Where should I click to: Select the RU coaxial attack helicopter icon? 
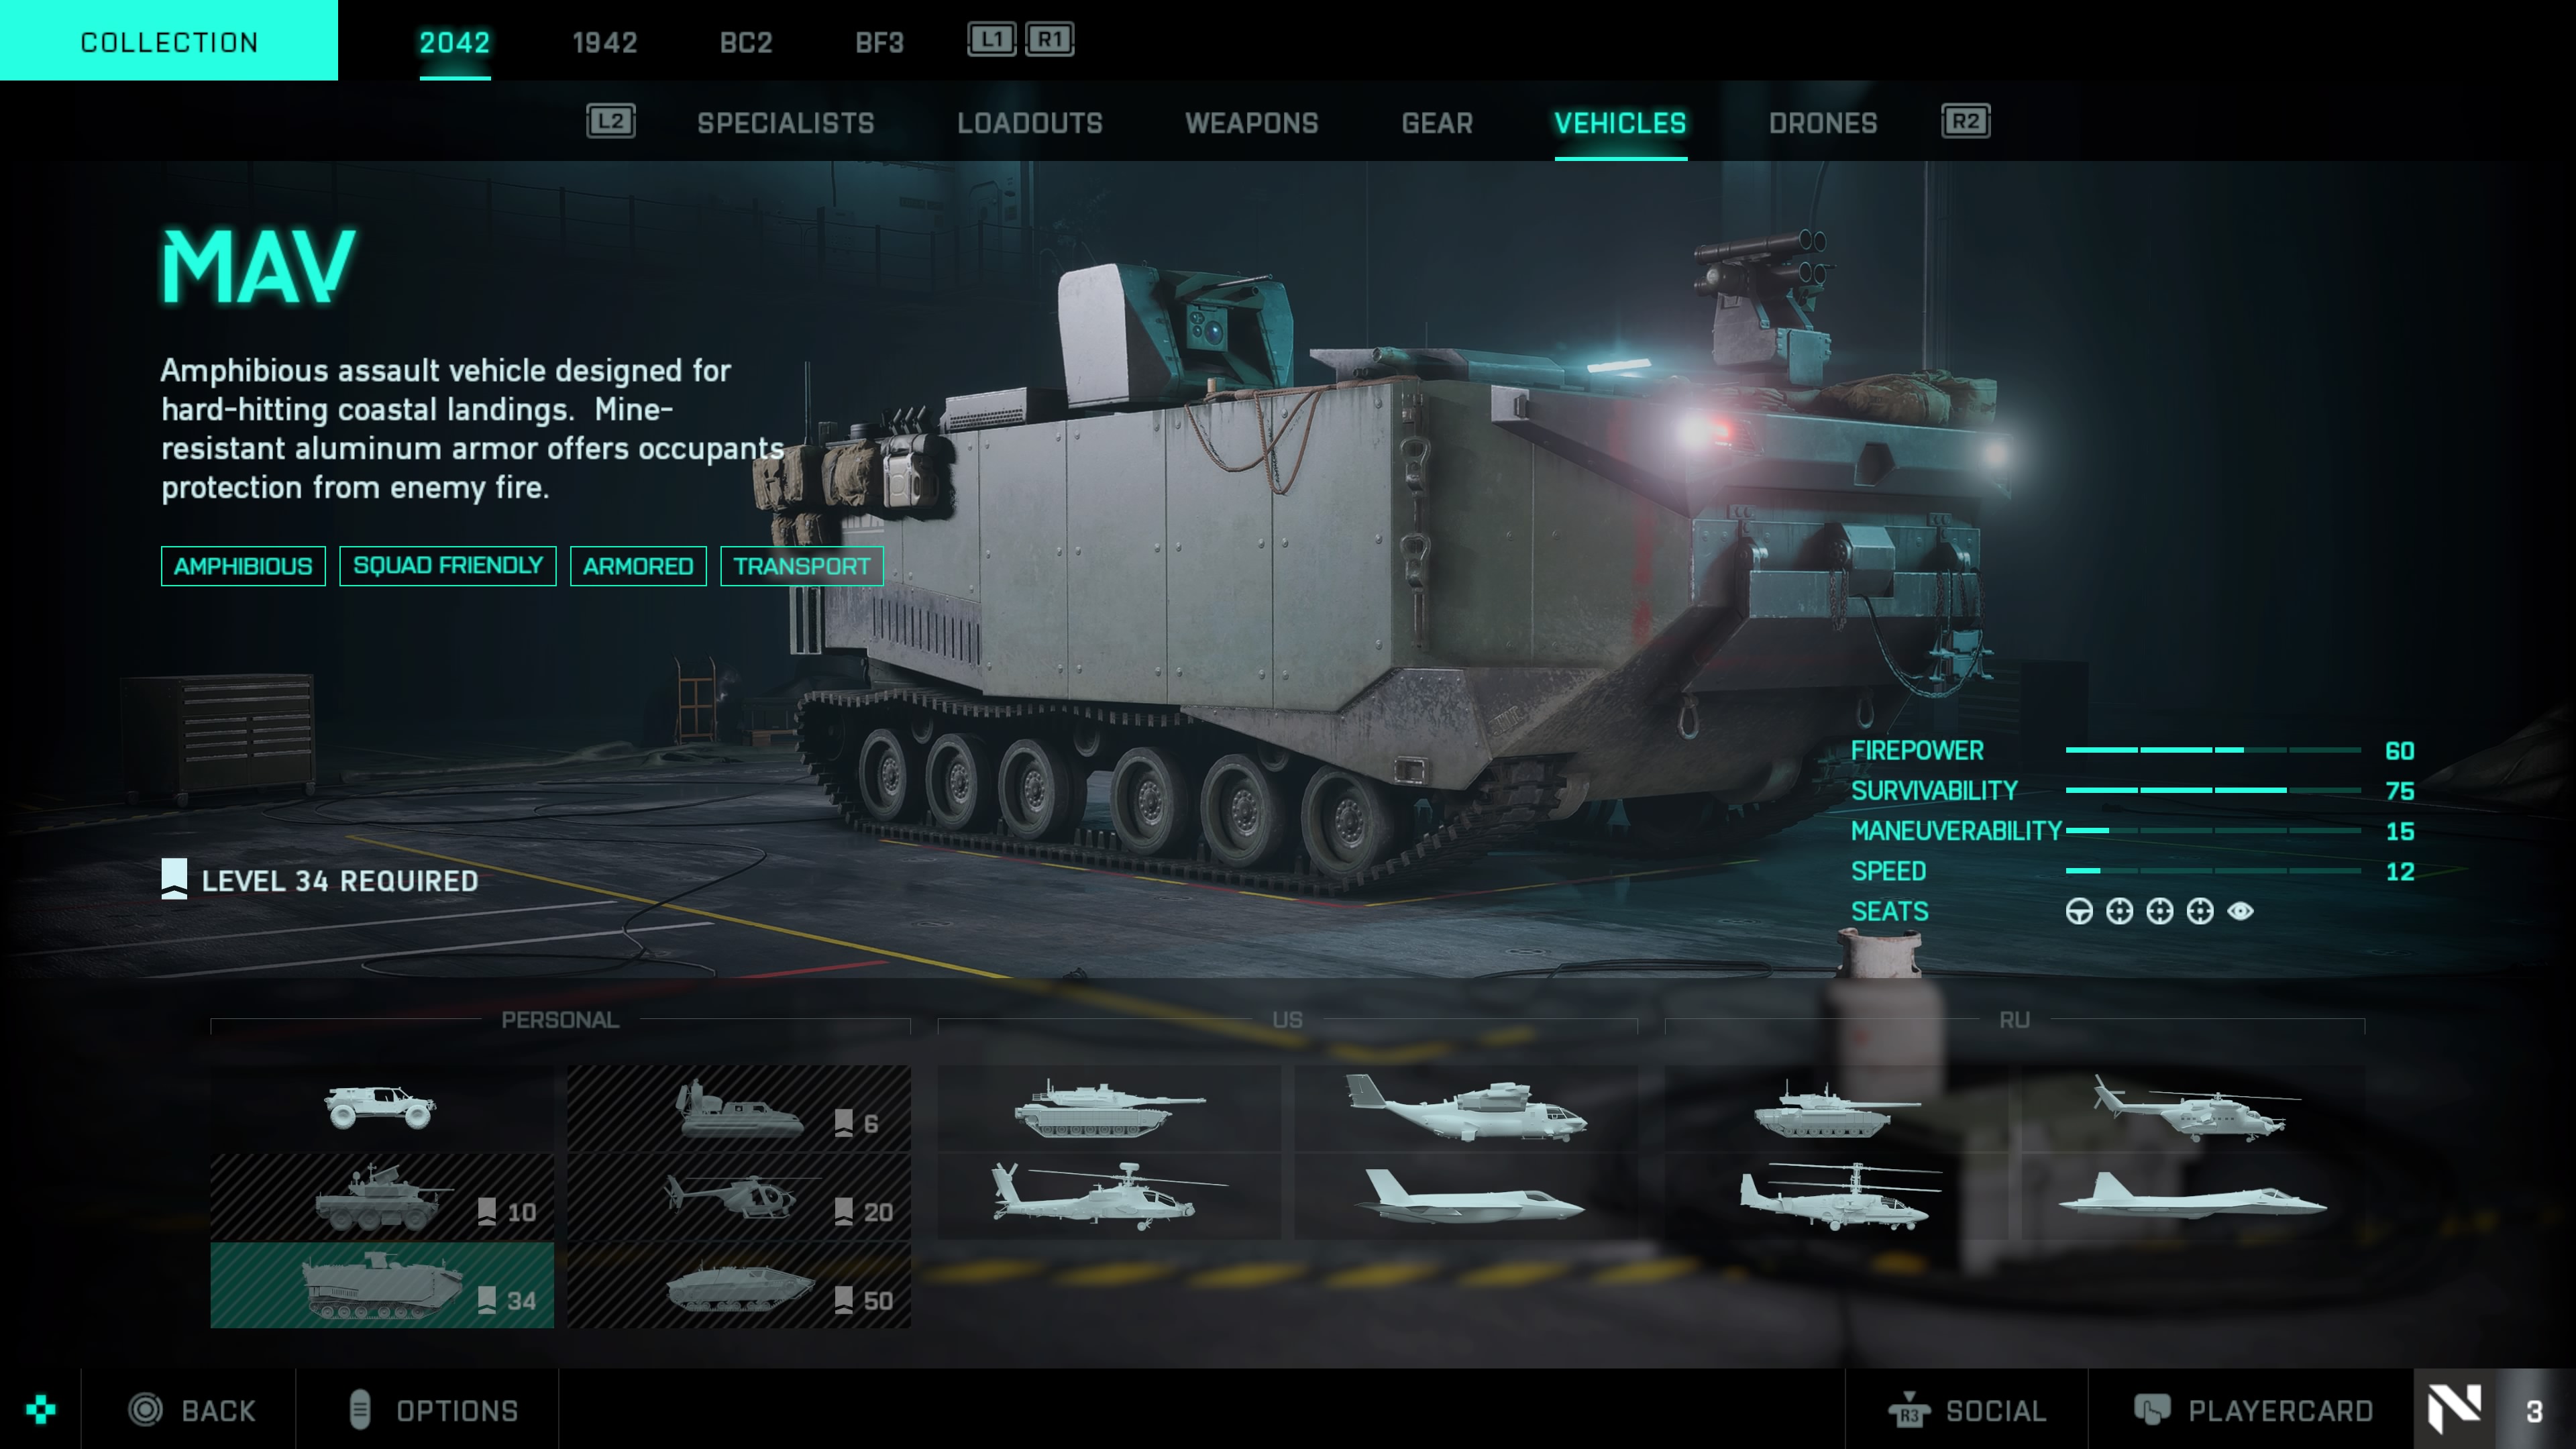1837,1197
